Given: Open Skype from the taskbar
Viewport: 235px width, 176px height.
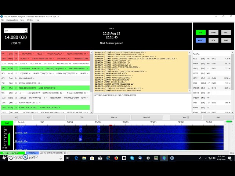Looking at the screenshot, I should coord(132,158).
